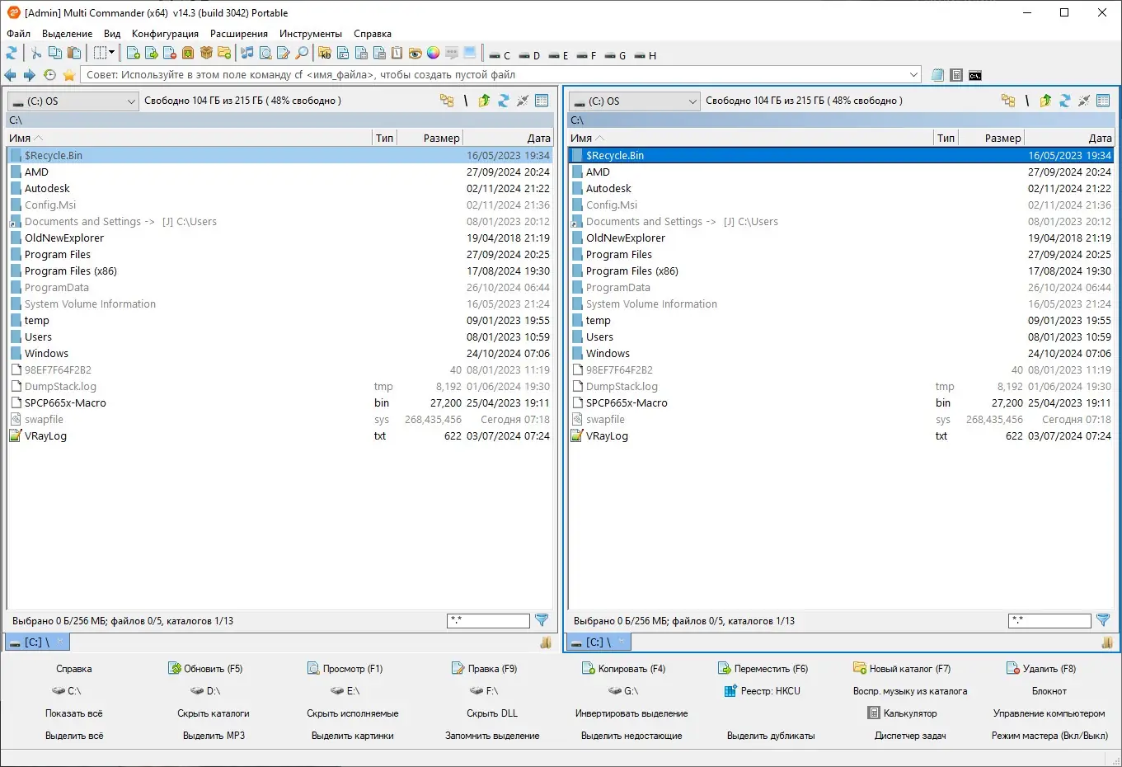Click left panel folder tree icon
Image resolution: width=1122 pixels, height=767 pixels.
[x=447, y=101]
